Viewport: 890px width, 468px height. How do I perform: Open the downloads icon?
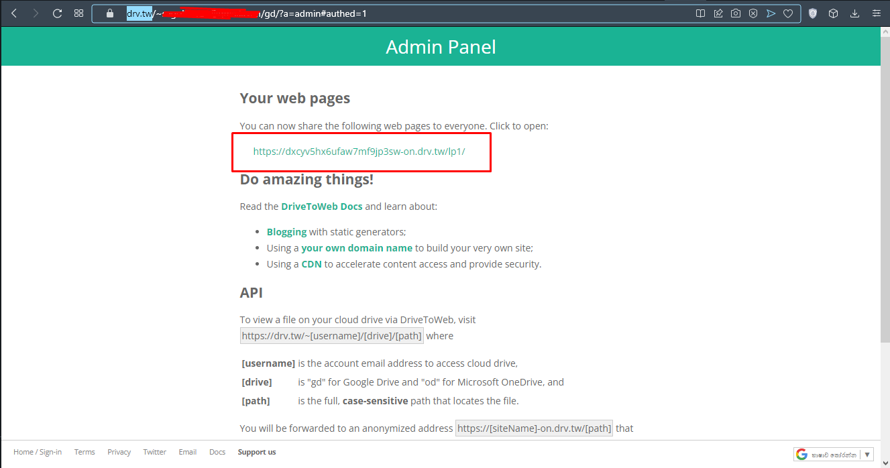(854, 13)
